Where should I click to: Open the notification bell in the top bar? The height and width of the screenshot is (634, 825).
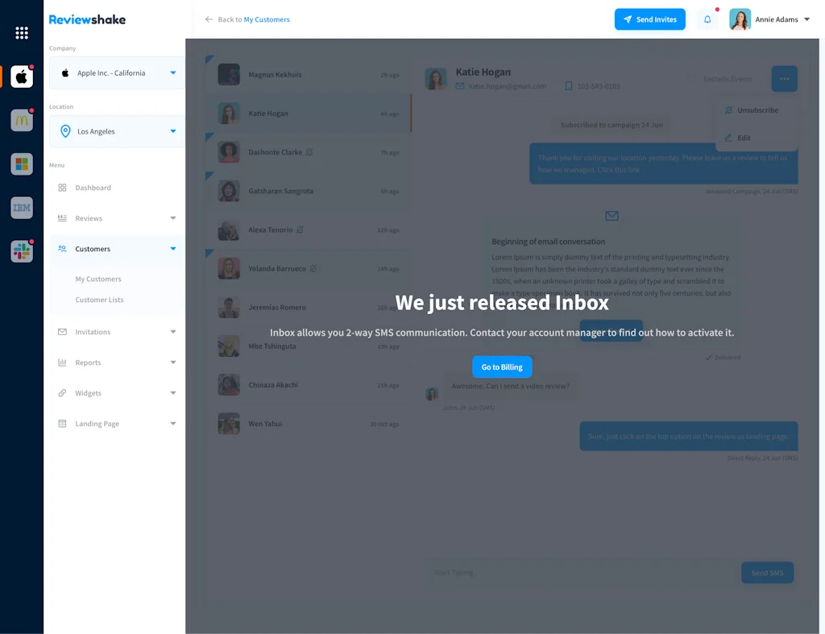(707, 19)
